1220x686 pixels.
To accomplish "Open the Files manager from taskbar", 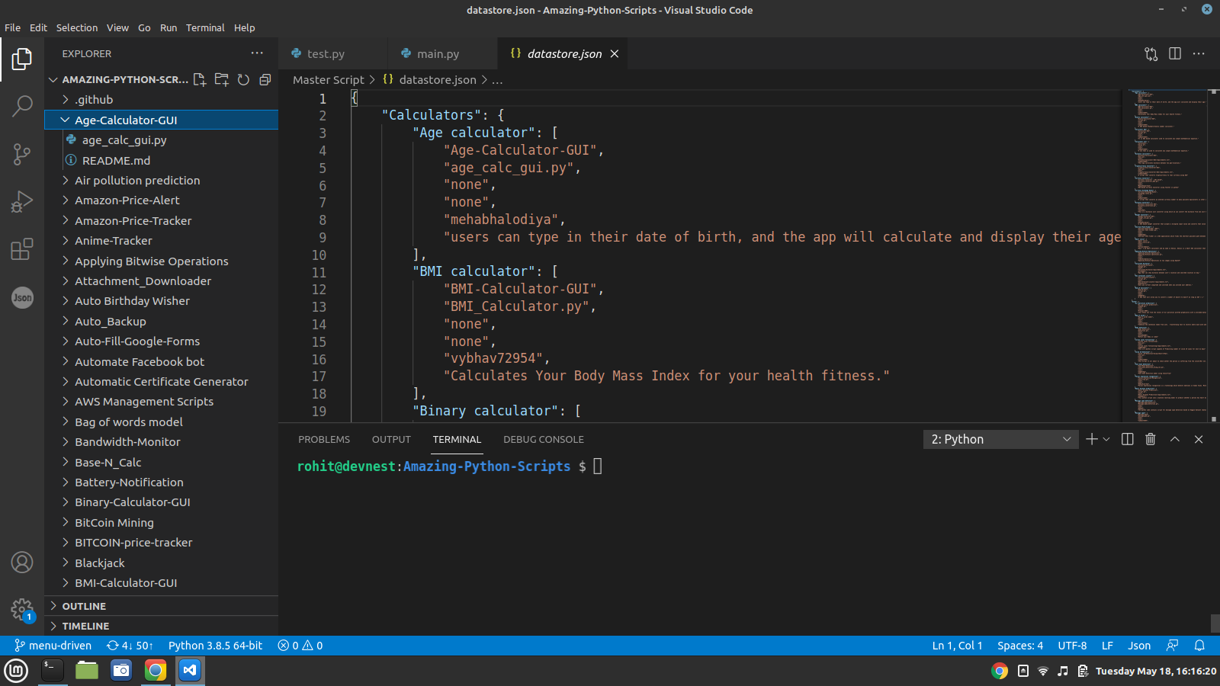I will click(x=87, y=670).
